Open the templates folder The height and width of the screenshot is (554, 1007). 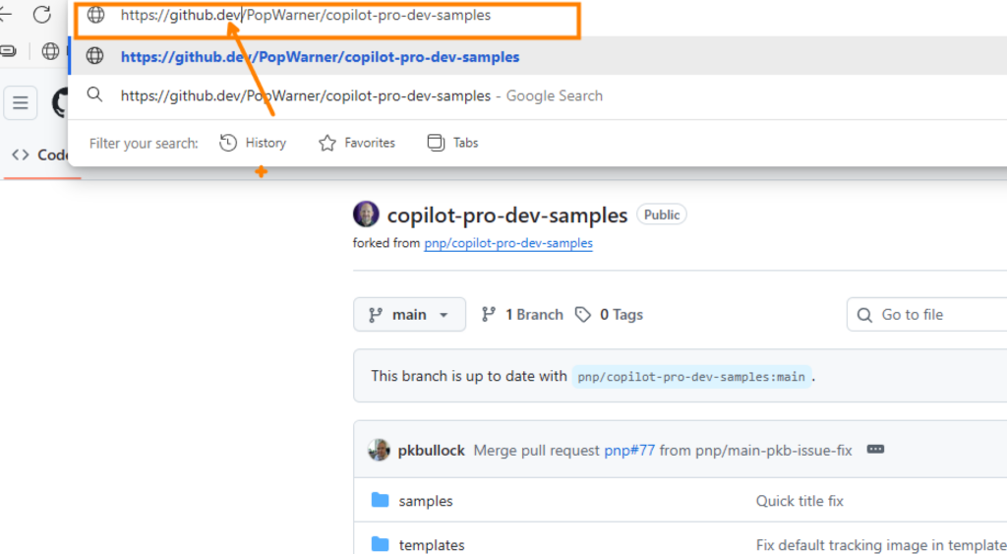tap(432, 545)
